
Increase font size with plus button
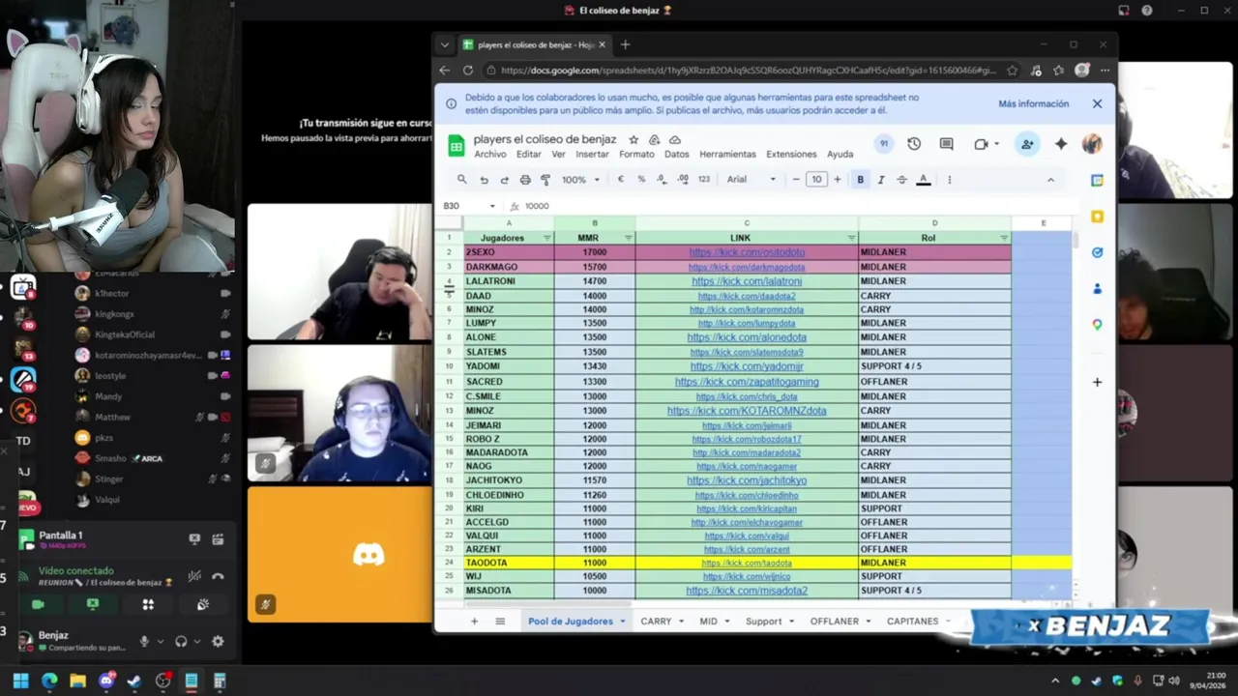838,180
